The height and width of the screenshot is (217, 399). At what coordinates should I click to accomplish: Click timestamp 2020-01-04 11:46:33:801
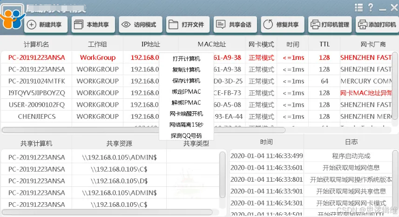tap(267, 179)
